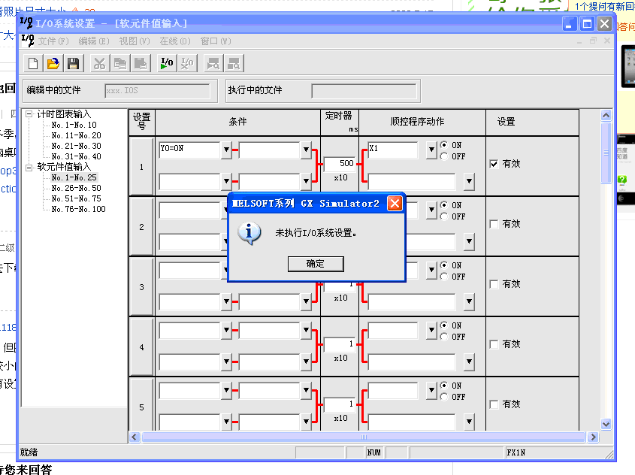The image size is (635, 475).
Task: Click the timer field showing 500
Action: pos(340,163)
